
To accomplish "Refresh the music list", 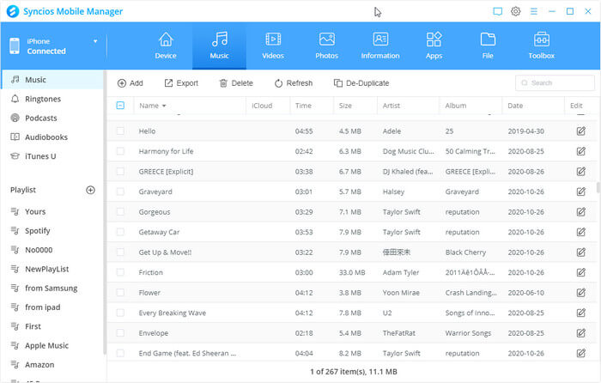I will point(294,83).
